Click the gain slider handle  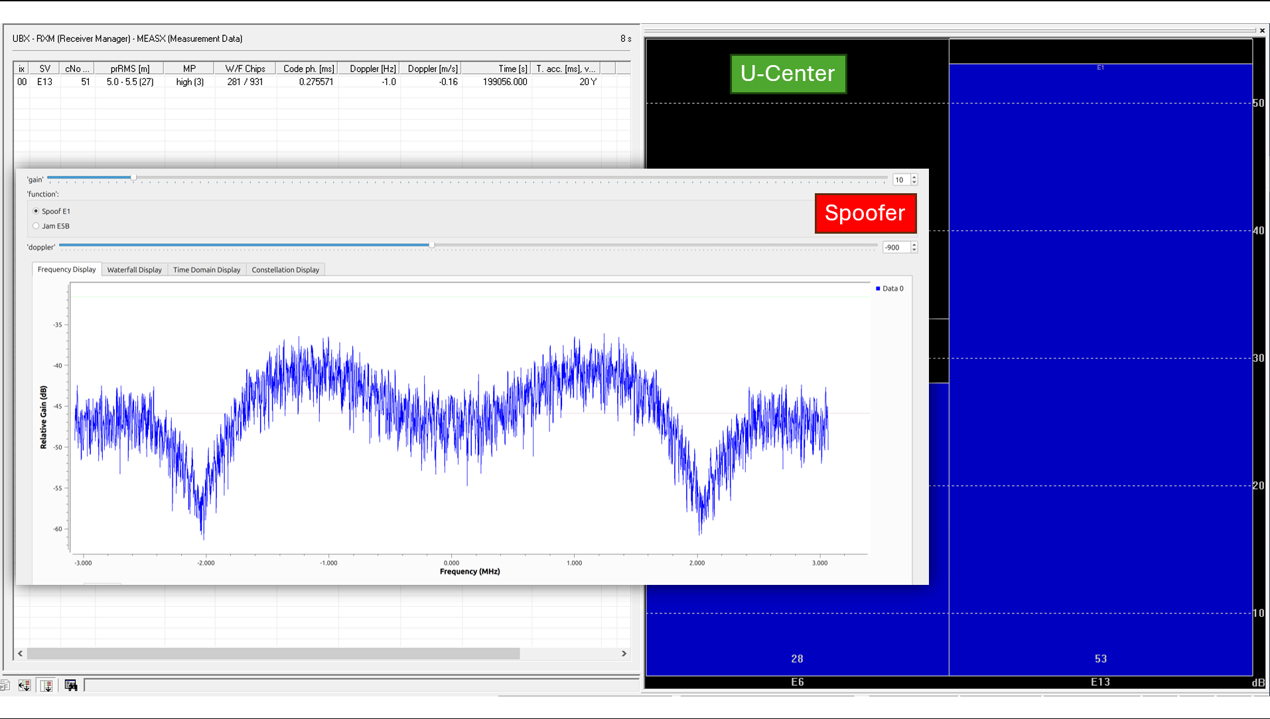point(133,177)
